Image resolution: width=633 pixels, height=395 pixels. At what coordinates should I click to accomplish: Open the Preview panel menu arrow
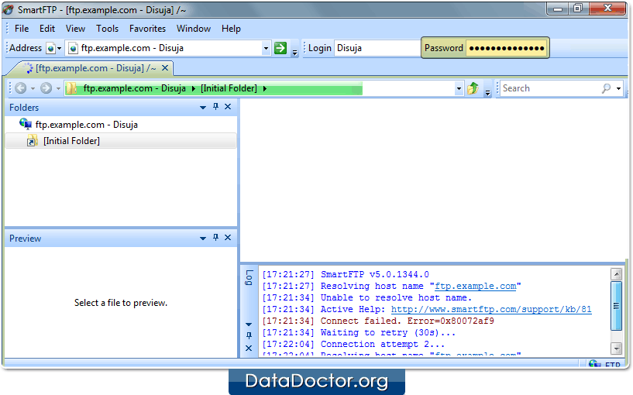(203, 239)
